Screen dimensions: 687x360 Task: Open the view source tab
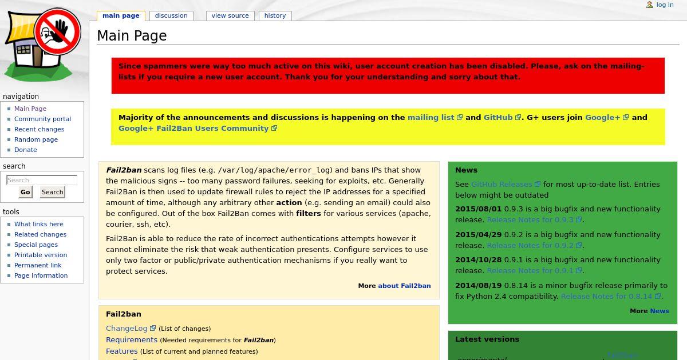(230, 15)
